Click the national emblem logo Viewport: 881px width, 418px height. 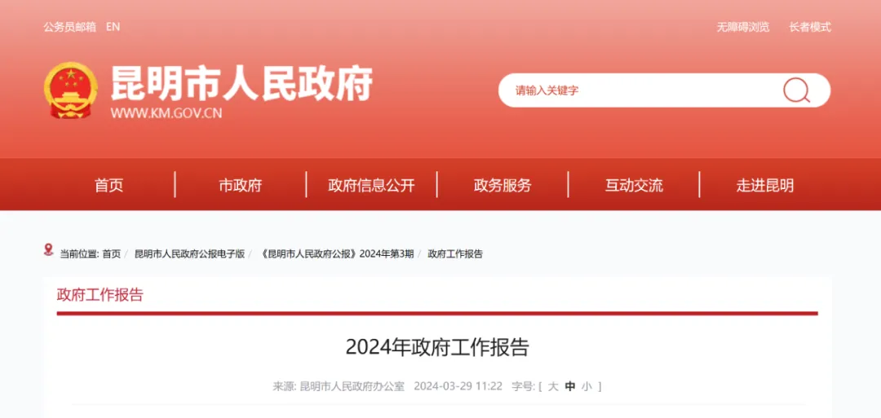tap(70, 90)
